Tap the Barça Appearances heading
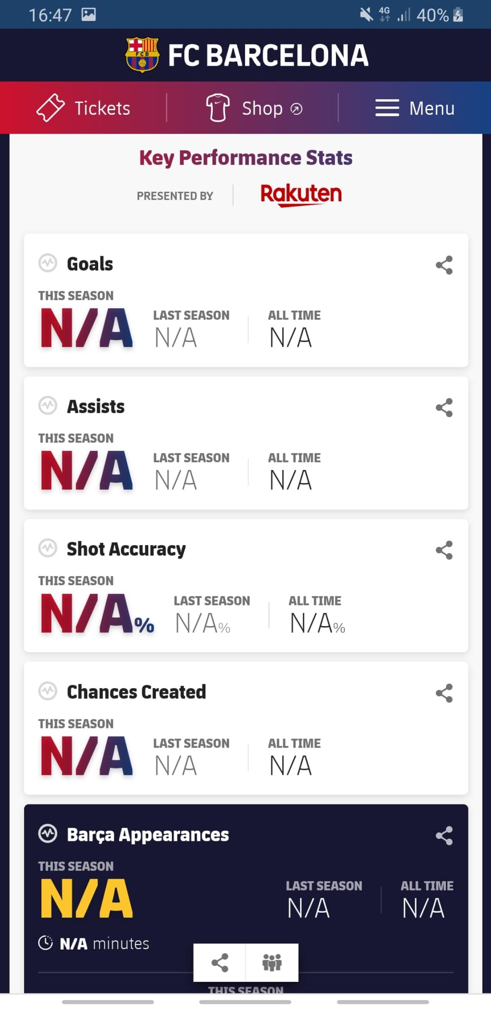The width and height of the screenshot is (491, 1011). point(148,835)
